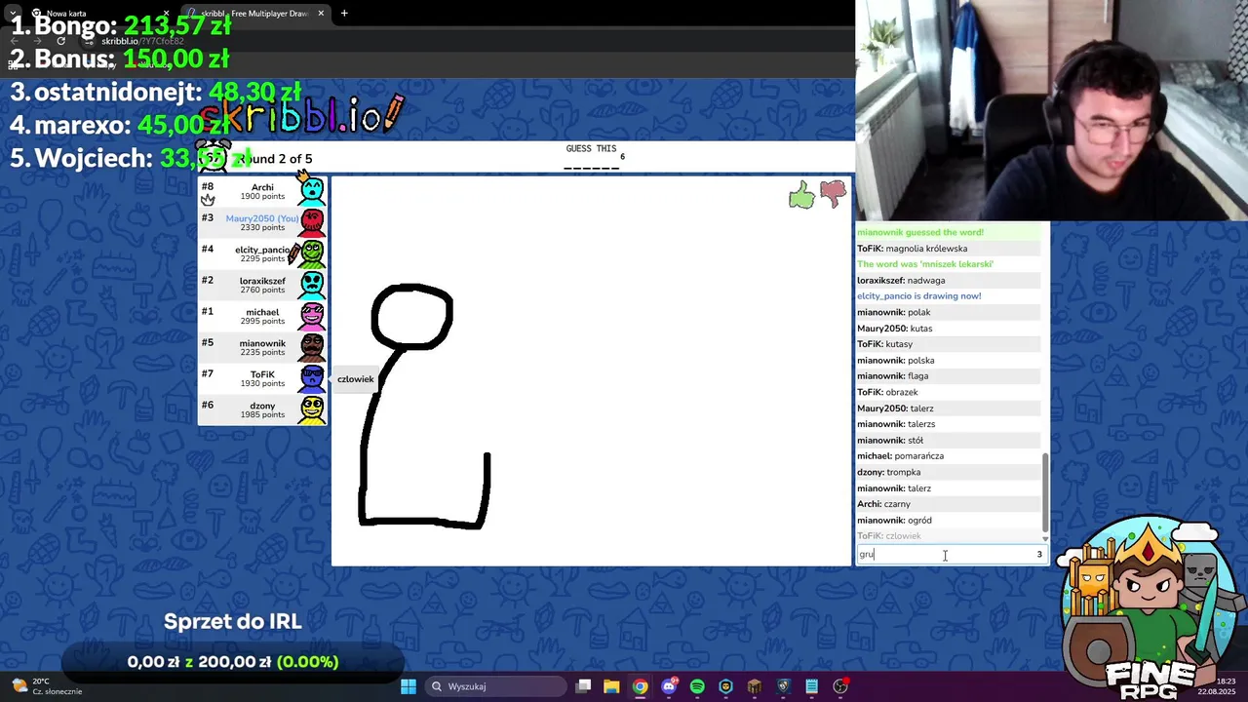Close the Nowa karta tab

(167, 14)
